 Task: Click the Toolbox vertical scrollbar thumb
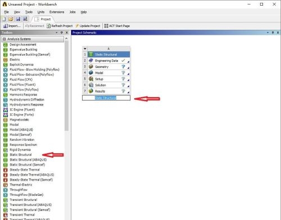coord(66,86)
